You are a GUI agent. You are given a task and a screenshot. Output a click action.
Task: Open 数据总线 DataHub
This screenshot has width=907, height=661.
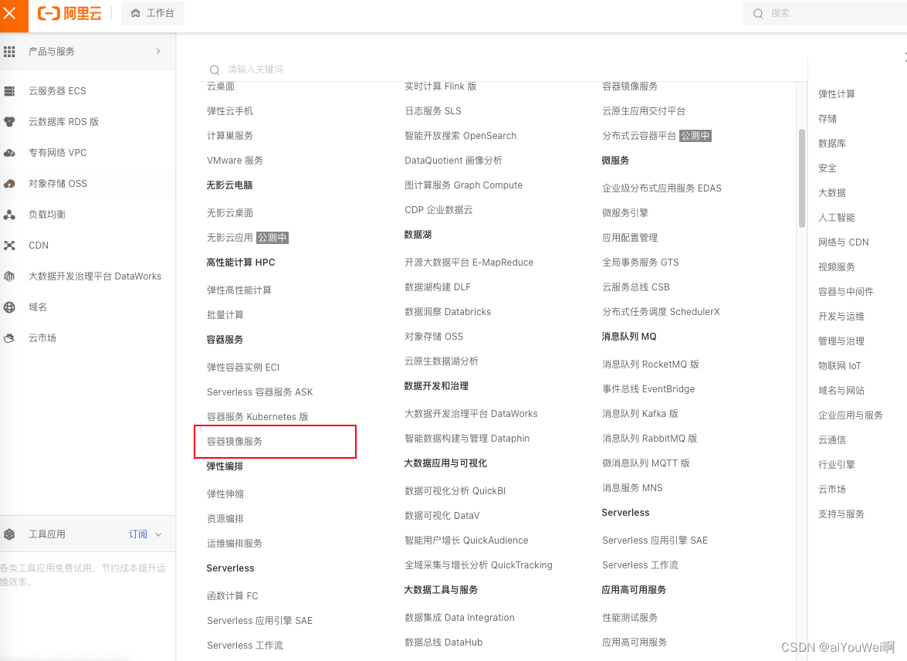coord(444,642)
